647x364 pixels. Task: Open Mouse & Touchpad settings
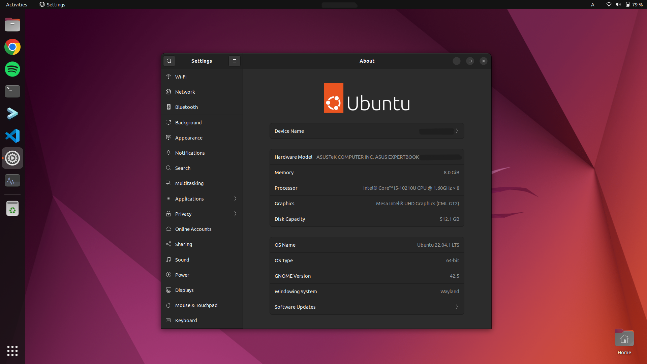(x=196, y=305)
